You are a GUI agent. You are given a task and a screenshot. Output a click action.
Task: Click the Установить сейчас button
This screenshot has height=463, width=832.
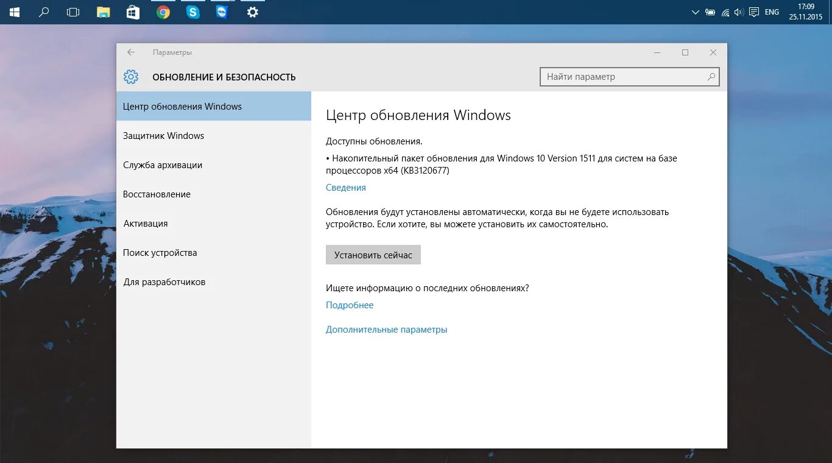coord(373,255)
